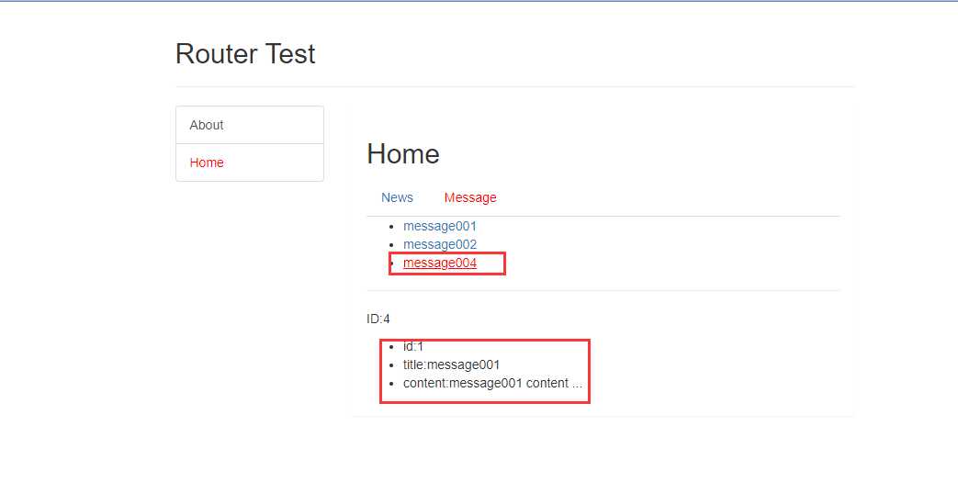
Task: Click the bullet next to title:message001
Action: 392,365
